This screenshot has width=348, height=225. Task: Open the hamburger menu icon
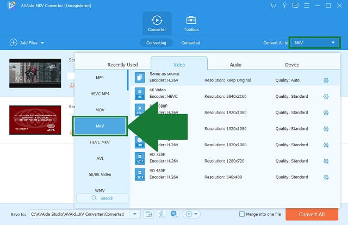(x=307, y=5)
